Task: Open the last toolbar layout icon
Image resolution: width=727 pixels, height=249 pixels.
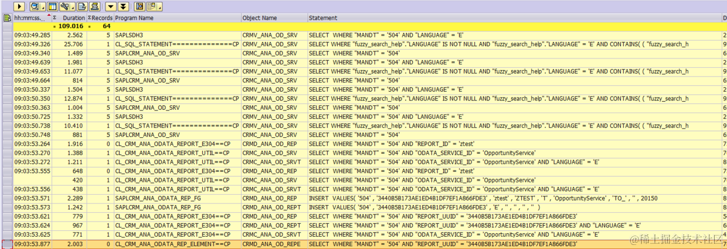Action: tap(154, 6)
